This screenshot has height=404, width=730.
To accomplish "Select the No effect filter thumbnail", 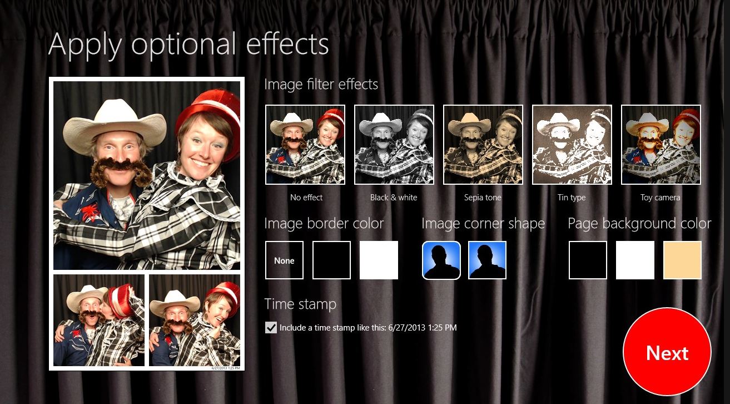I will tap(305, 145).
